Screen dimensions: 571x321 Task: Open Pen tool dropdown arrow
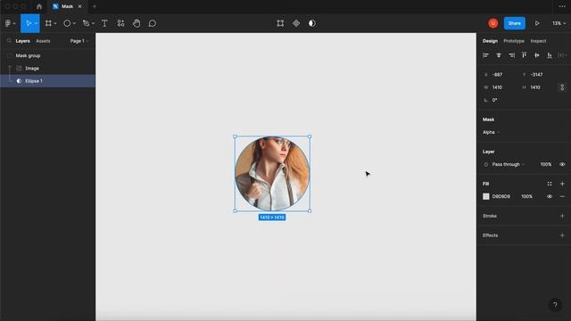coord(93,24)
